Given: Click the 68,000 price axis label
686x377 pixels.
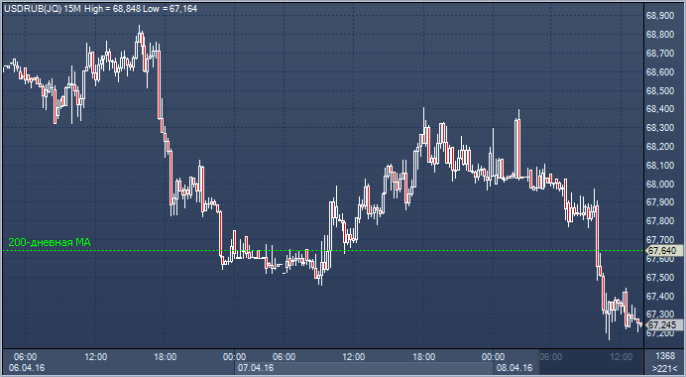Looking at the screenshot, I should (660, 184).
